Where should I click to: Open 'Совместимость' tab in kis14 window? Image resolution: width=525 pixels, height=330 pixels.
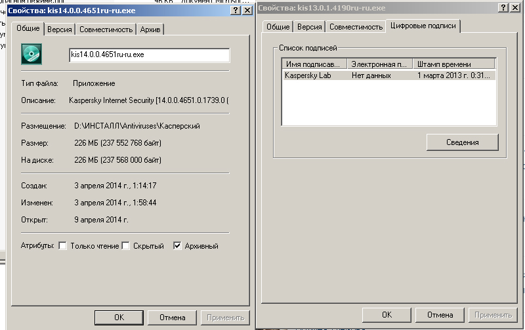pyautogui.click(x=106, y=30)
